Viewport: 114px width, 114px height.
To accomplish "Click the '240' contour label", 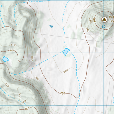I will point(66,71).
